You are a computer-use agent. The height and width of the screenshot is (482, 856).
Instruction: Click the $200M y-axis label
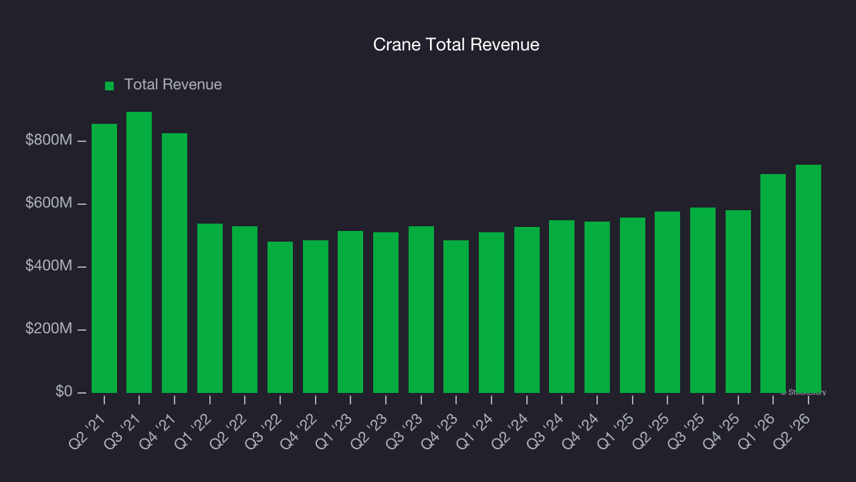49,329
